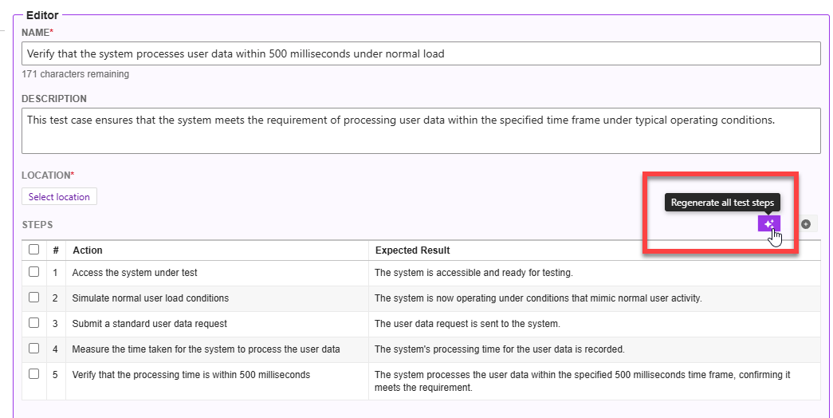
Task: Click the Select location button
Action: (x=59, y=197)
